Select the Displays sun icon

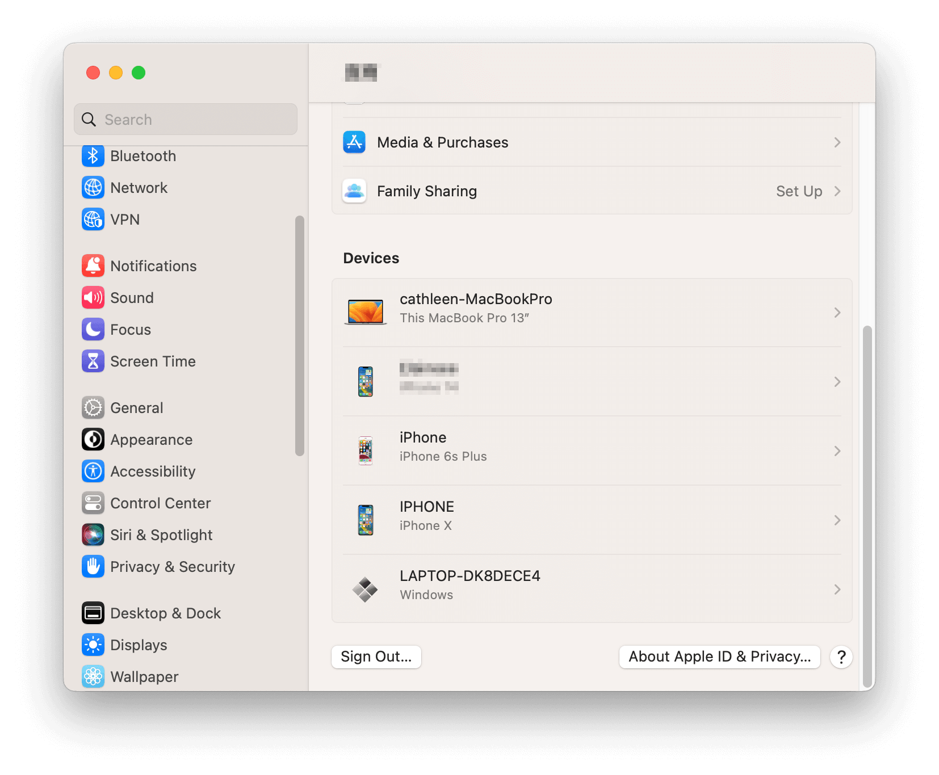tap(93, 645)
